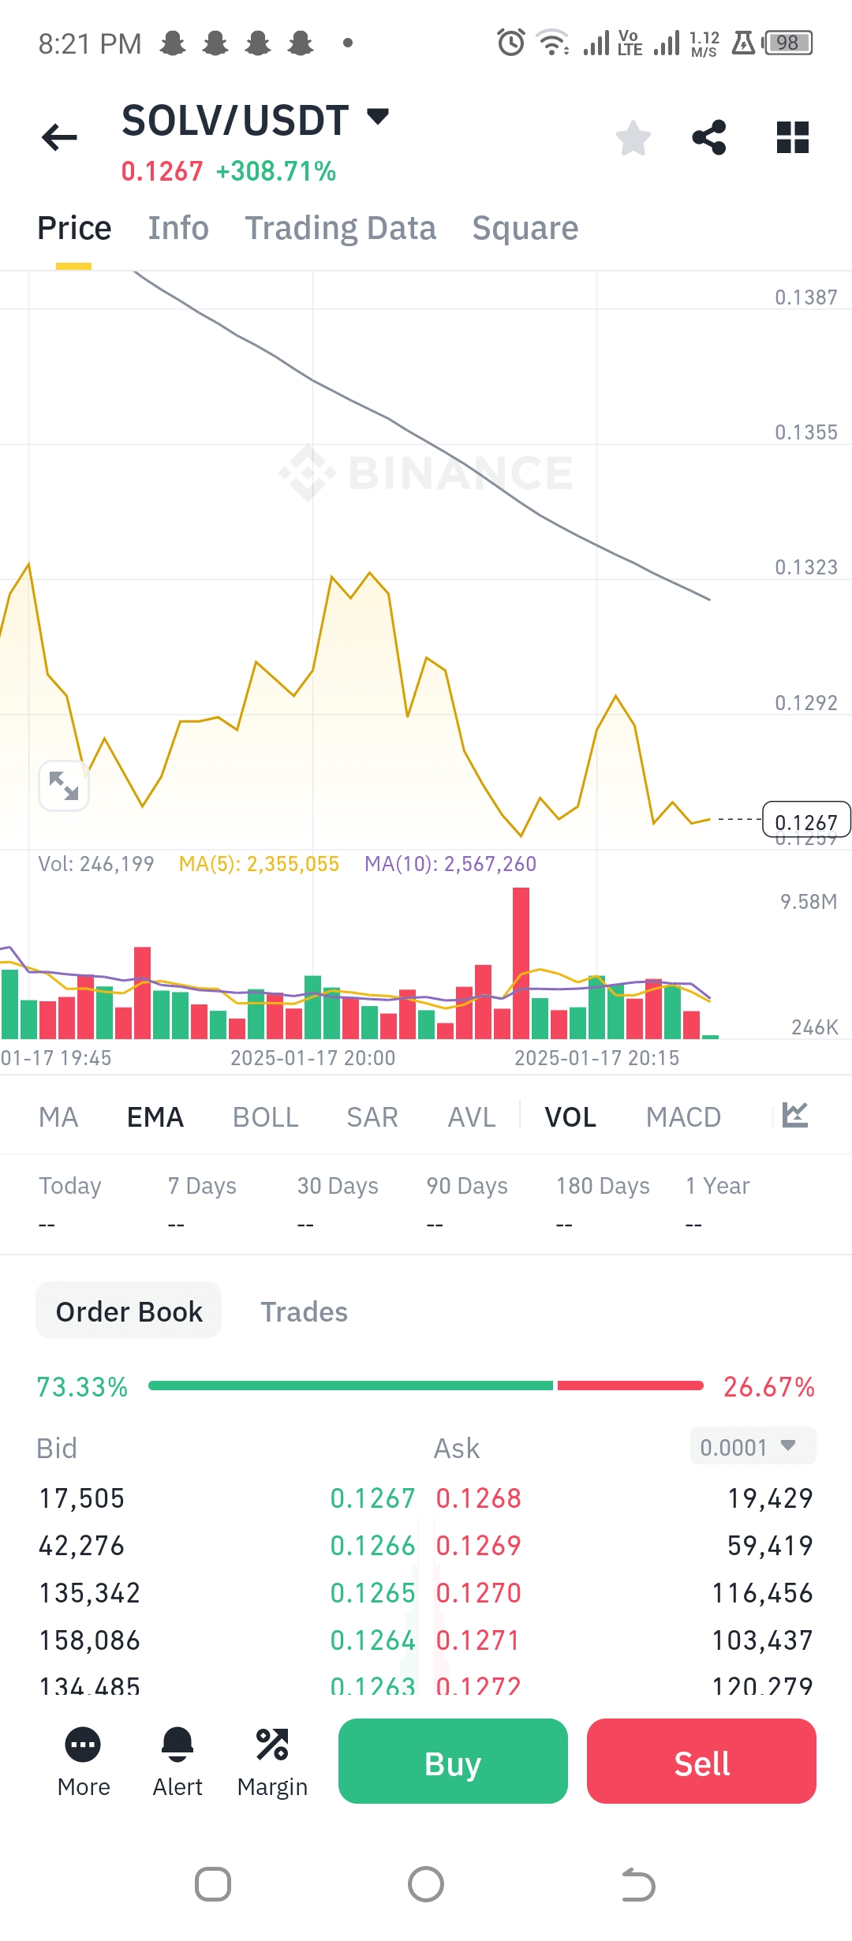Expand the 0.0001 depth precision dropdown
Viewport: 852px width, 1941px height.
753,1447
